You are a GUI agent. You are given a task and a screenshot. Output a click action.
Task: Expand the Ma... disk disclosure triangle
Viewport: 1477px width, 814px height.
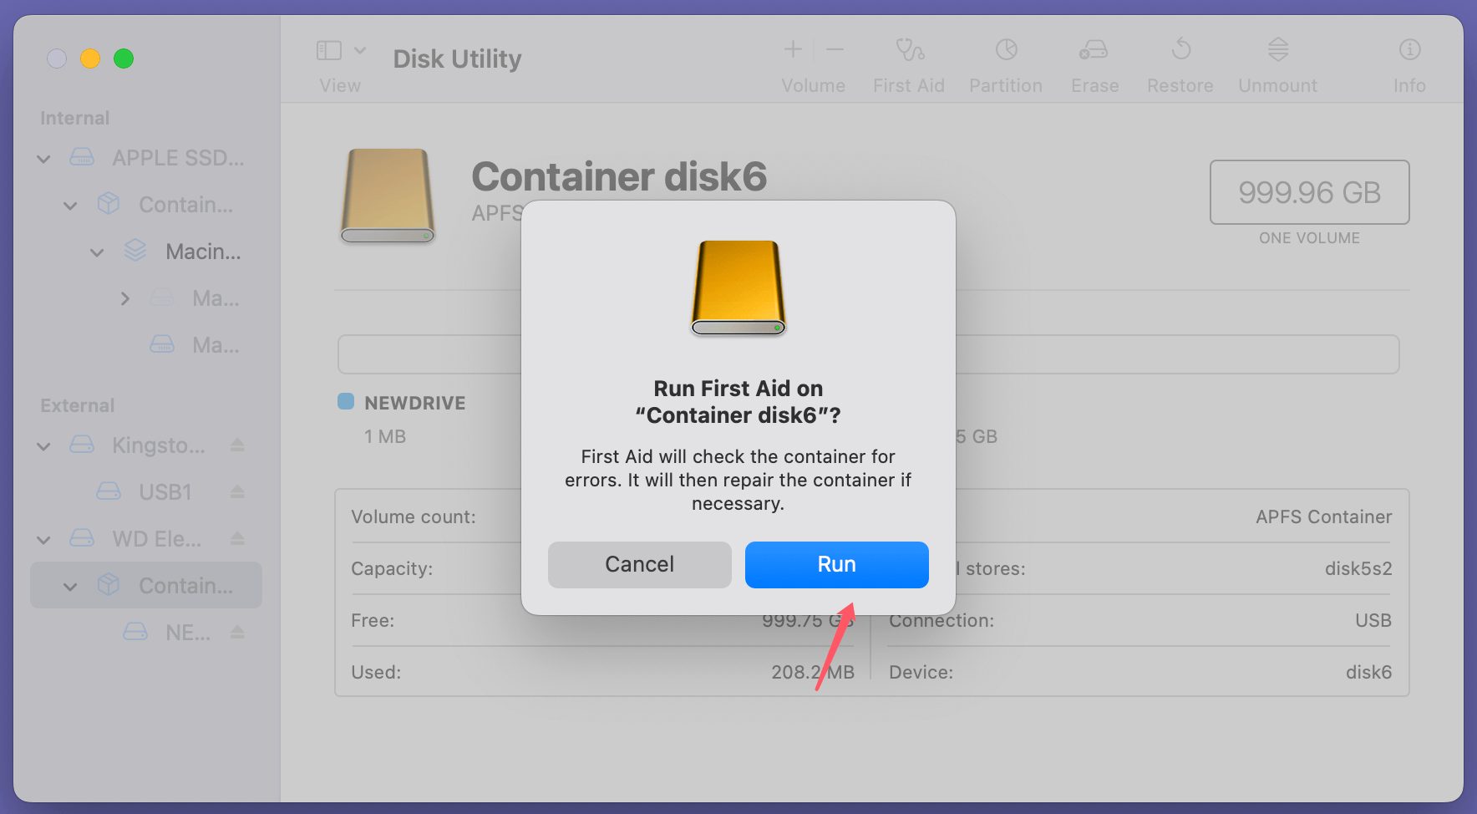pos(125,298)
